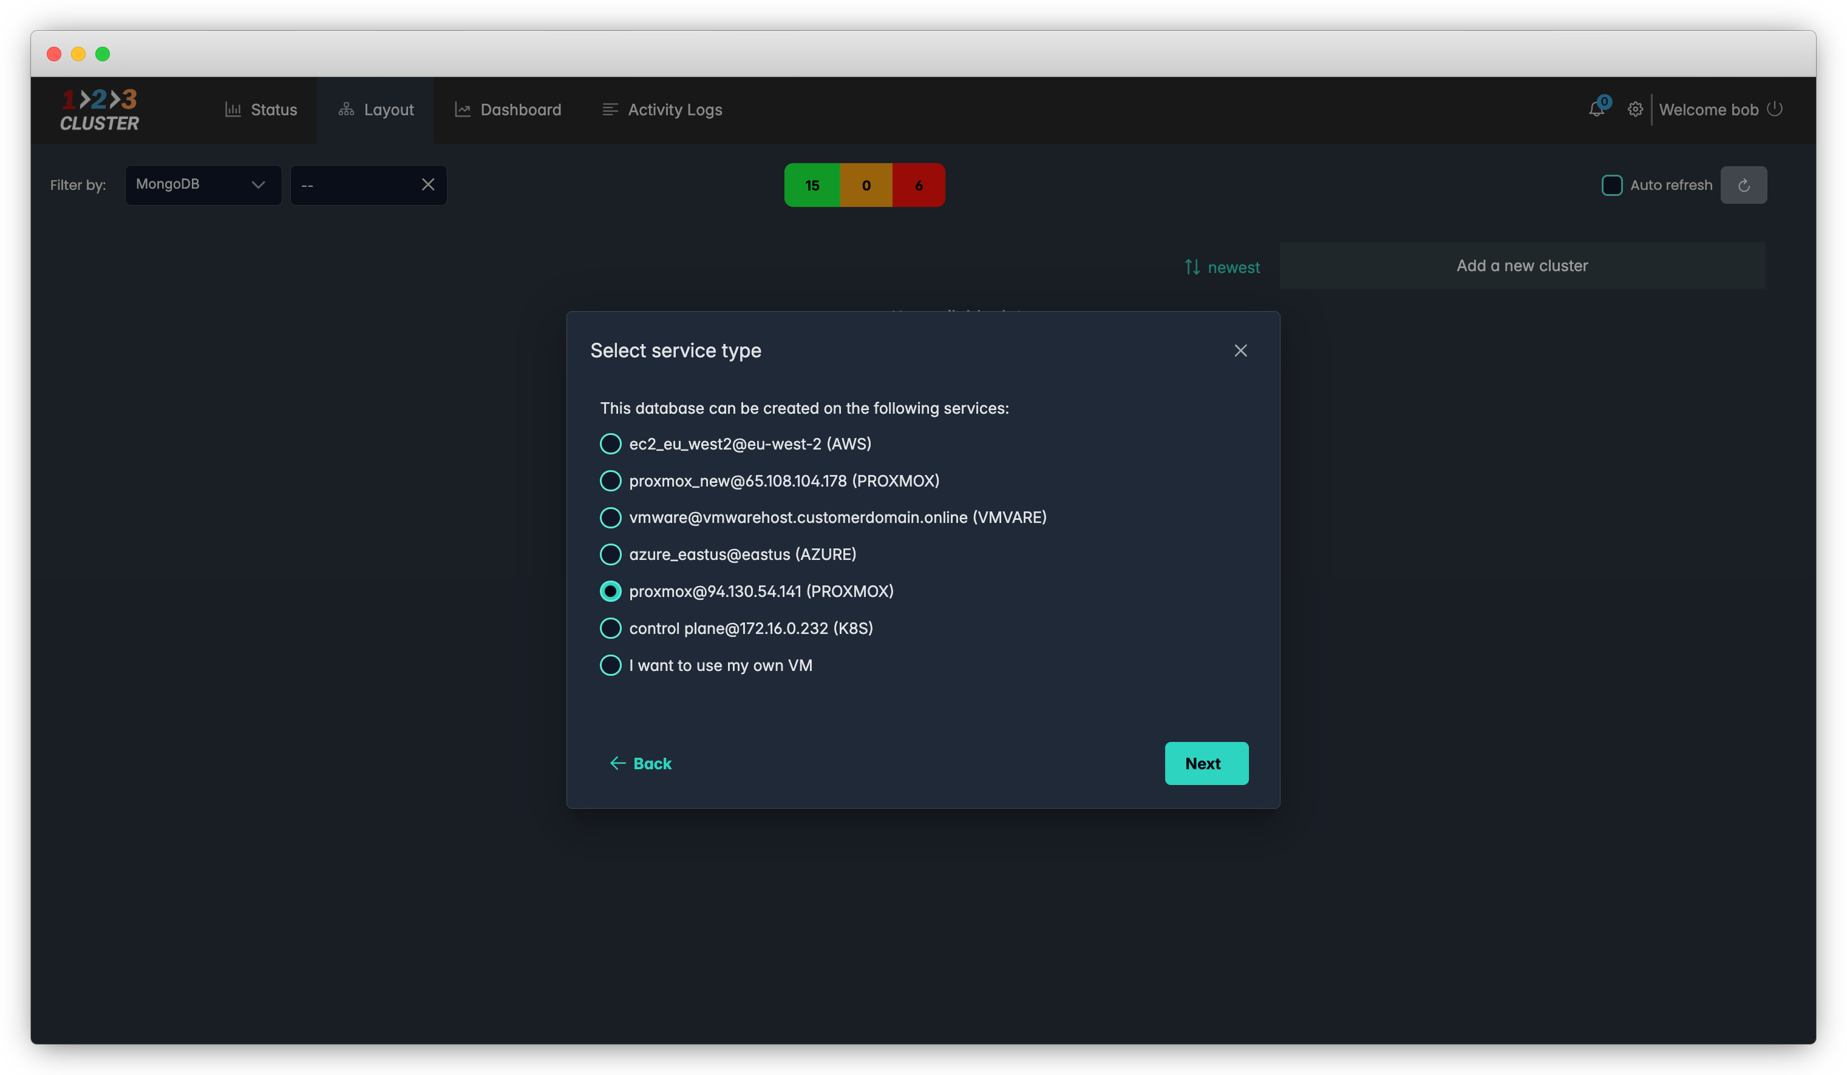The height and width of the screenshot is (1075, 1847).
Task: Select the ec2_eu_west2 AWS radio option
Action: (x=611, y=443)
